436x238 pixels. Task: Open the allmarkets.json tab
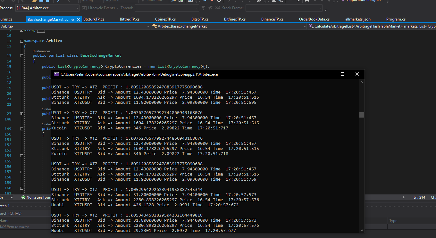(358, 19)
